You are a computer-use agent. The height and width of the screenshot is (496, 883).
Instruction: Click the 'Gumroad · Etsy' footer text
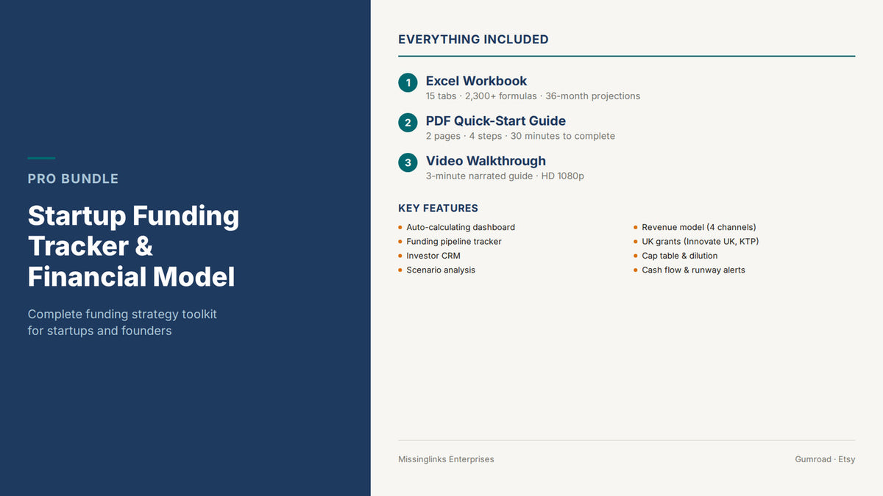825,459
